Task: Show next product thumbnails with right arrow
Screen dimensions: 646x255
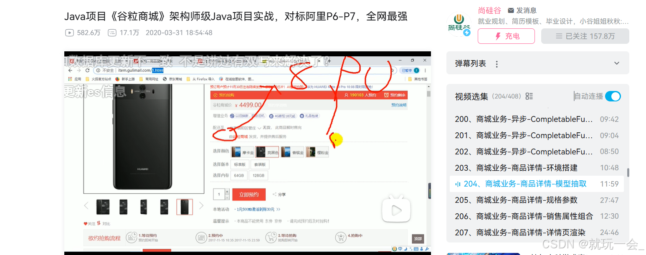Action: tap(201, 205)
